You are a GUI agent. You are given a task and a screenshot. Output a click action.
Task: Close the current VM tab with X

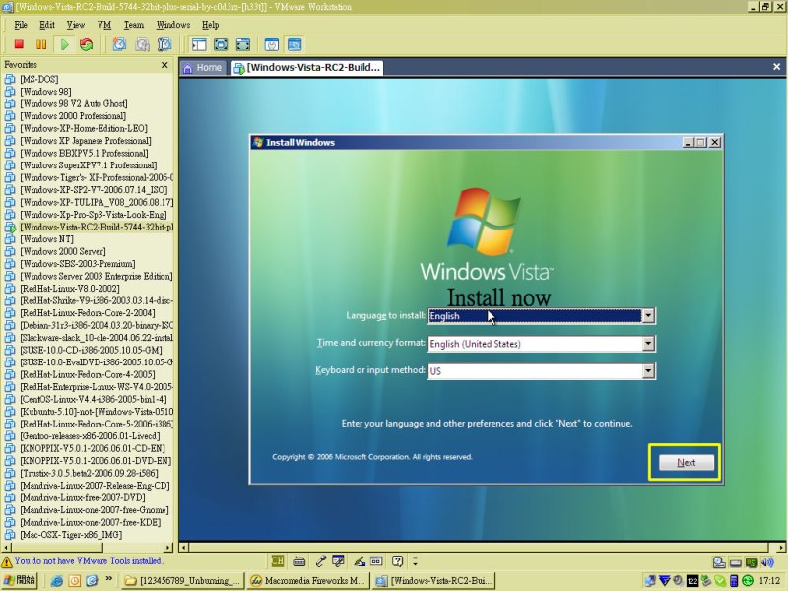click(776, 66)
